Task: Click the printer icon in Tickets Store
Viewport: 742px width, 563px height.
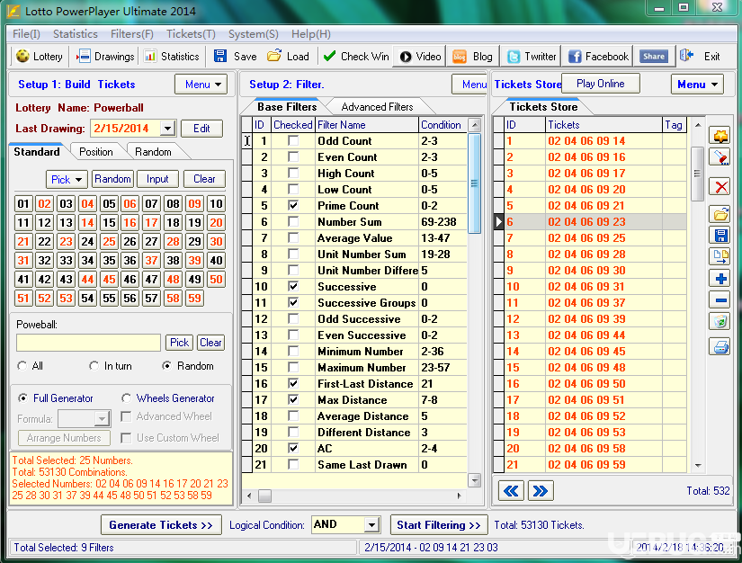Action: pyautogui.click(x=720, y=347)
